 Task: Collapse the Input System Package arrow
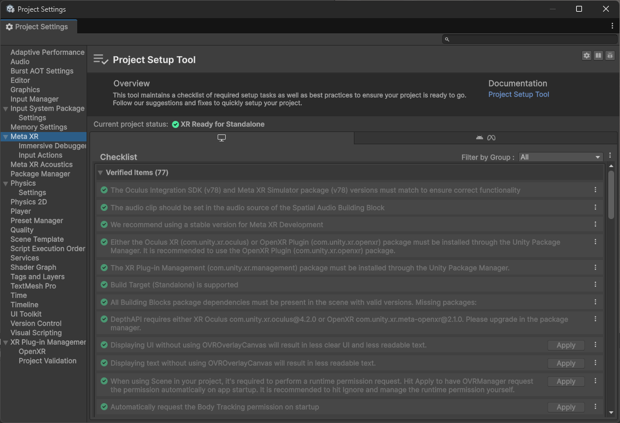(5, 109)
